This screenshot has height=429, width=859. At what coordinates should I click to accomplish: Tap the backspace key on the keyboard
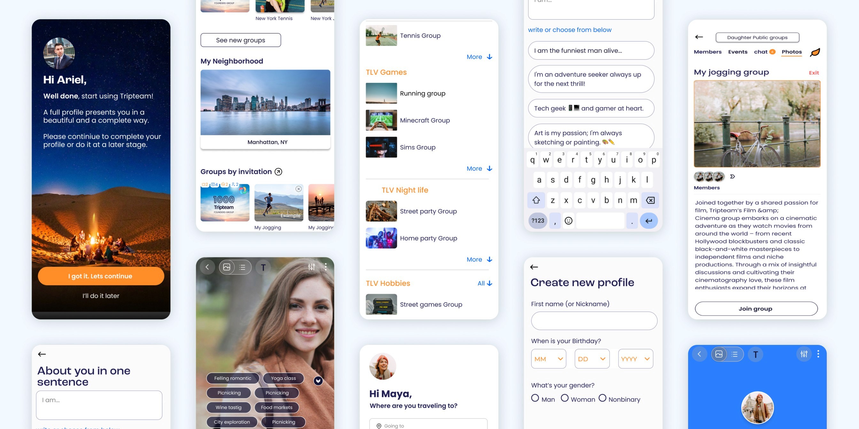pos(650,200)
